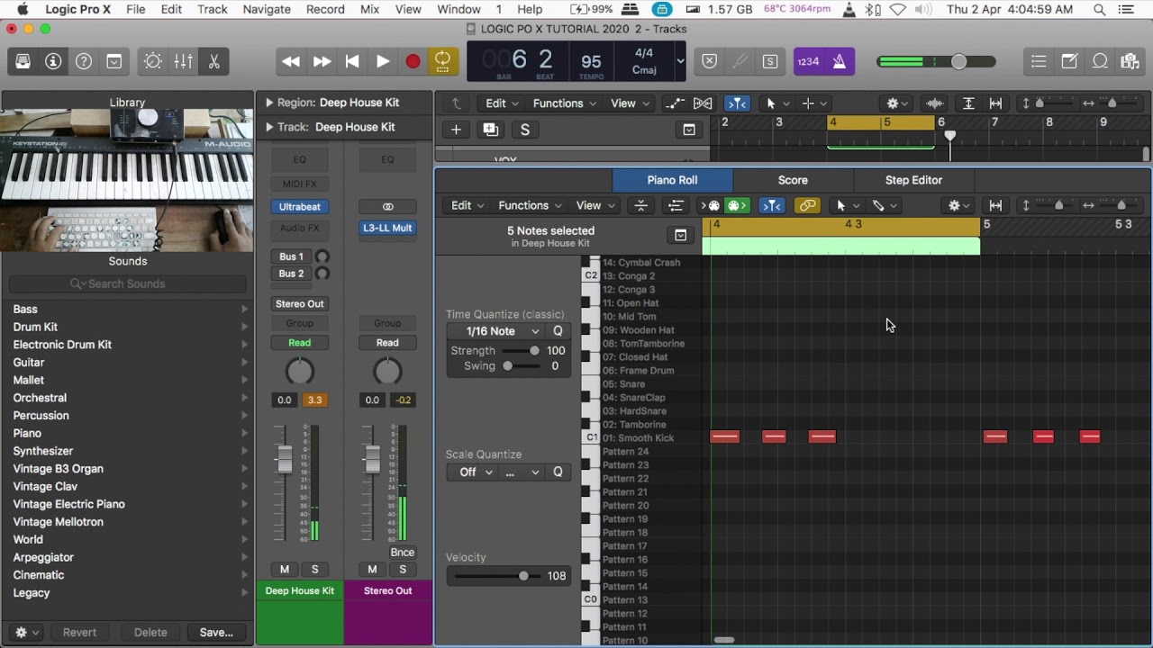
Task: Open the Media Browser button
Action: point(1130,61)
